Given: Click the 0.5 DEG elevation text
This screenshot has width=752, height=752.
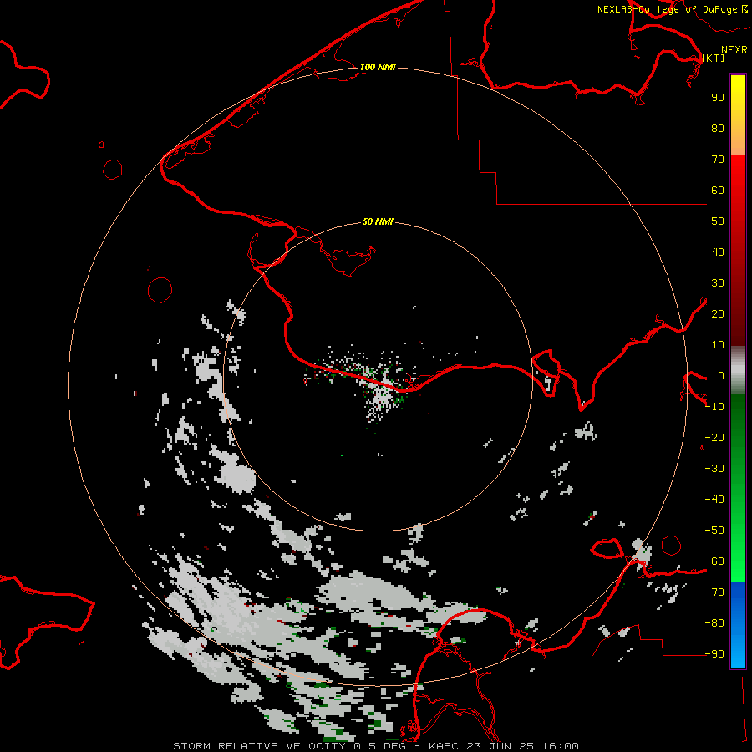Looking at the screenshot, I should (380, 746).
